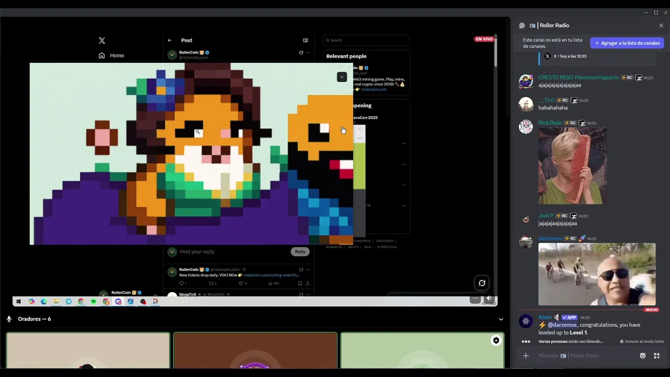The height and width of the screenshot is (377, 670).
Task: Click the 'Relevant people' heading in the stream
Action: pyautogui.click(x=347, y=56)
